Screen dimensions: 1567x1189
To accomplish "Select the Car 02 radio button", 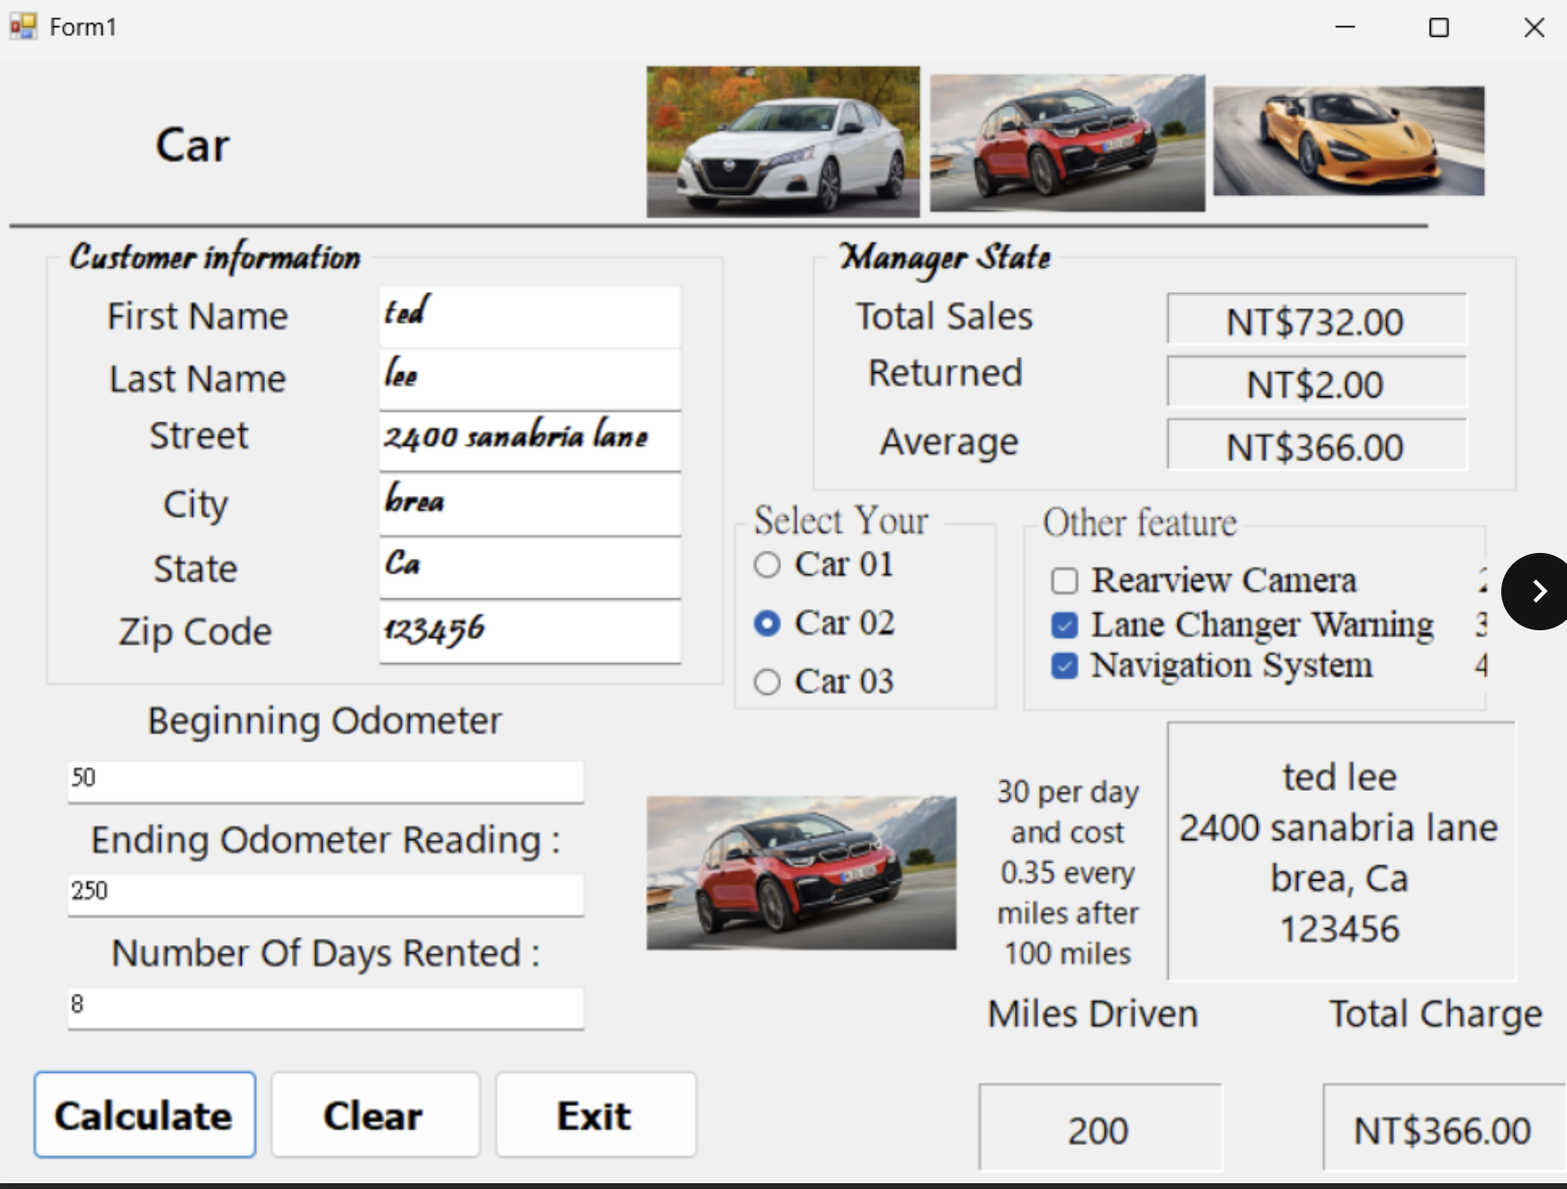I will tap(768, 623).
